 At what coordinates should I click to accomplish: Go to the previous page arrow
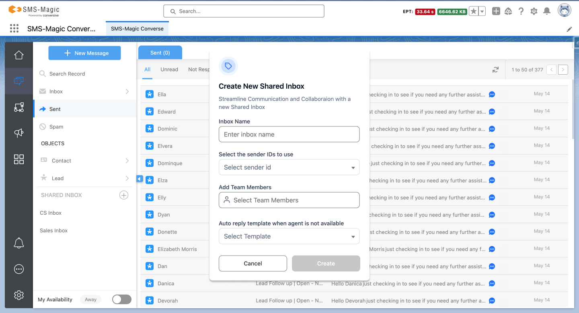[552, 69]
